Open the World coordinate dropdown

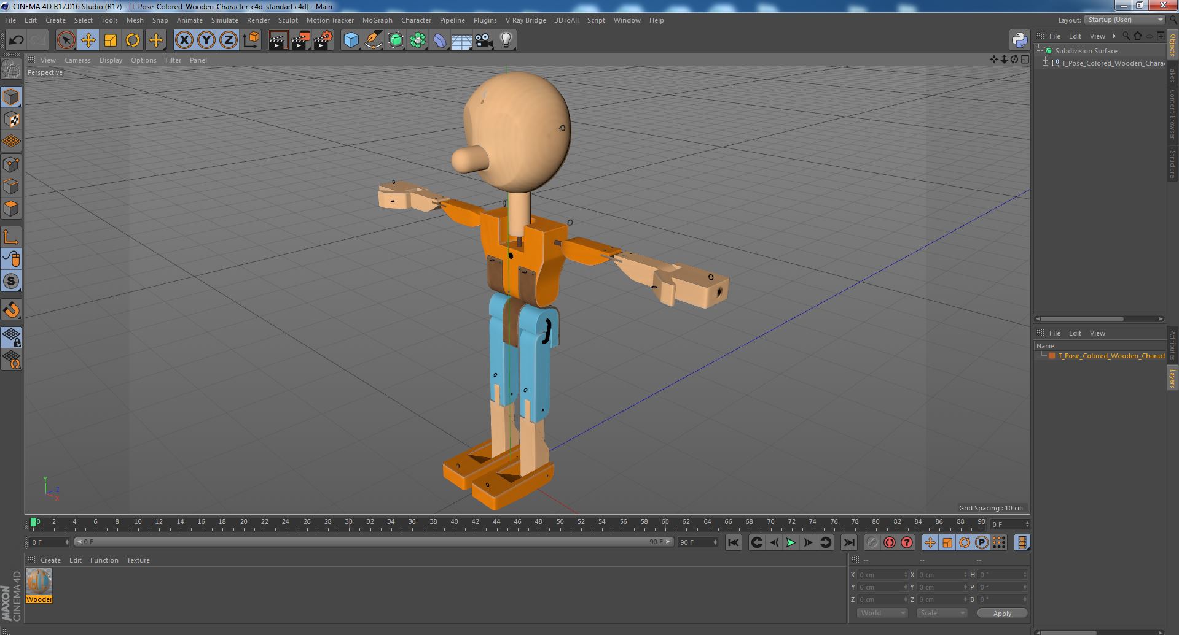tap(882, 613)
